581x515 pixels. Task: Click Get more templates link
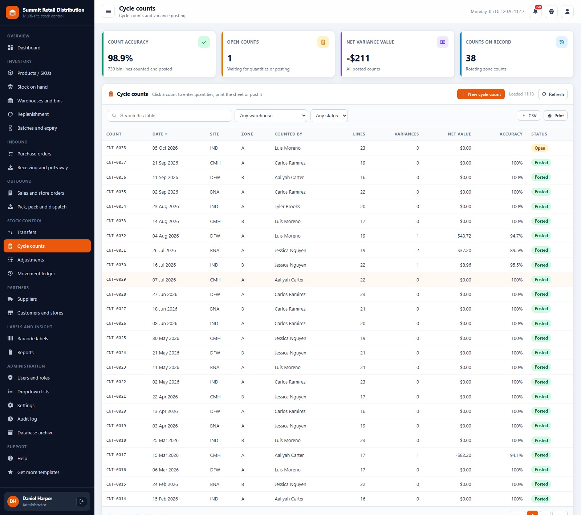47,472
